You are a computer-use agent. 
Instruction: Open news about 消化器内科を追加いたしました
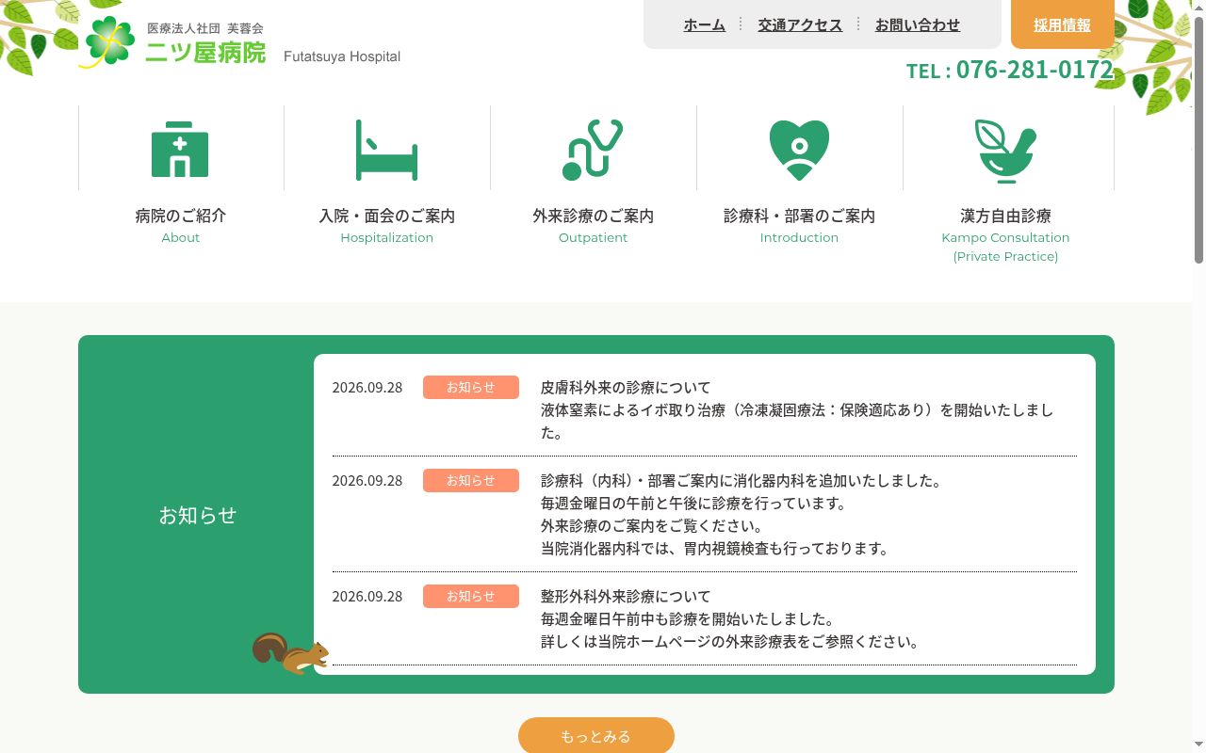coord(742,480)
